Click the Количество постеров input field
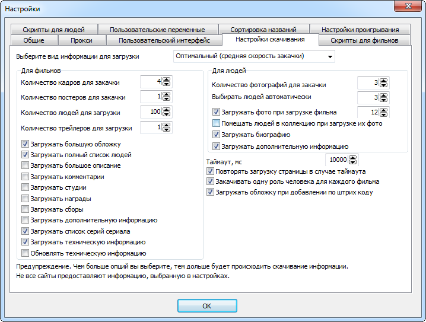 tap(151, 97)
